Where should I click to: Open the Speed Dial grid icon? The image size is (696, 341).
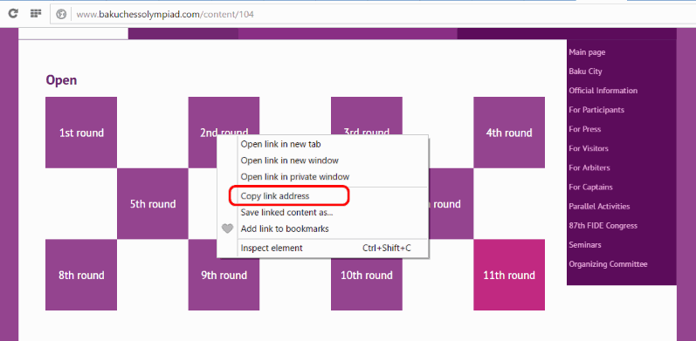tap(36, 14)
